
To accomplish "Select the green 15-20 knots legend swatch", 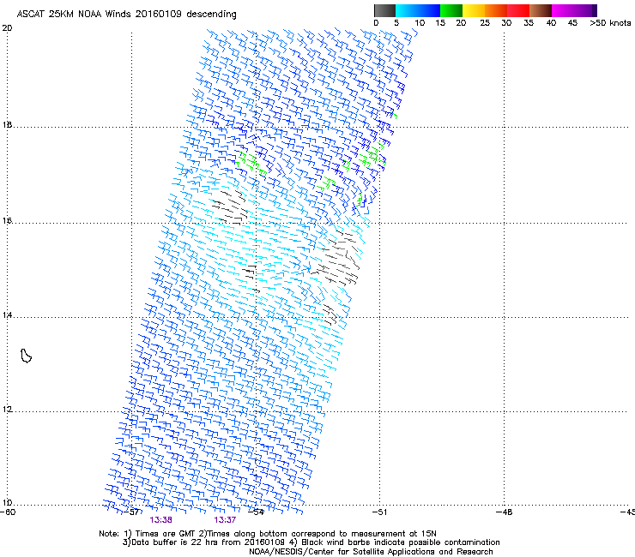I will pos(451,10).
